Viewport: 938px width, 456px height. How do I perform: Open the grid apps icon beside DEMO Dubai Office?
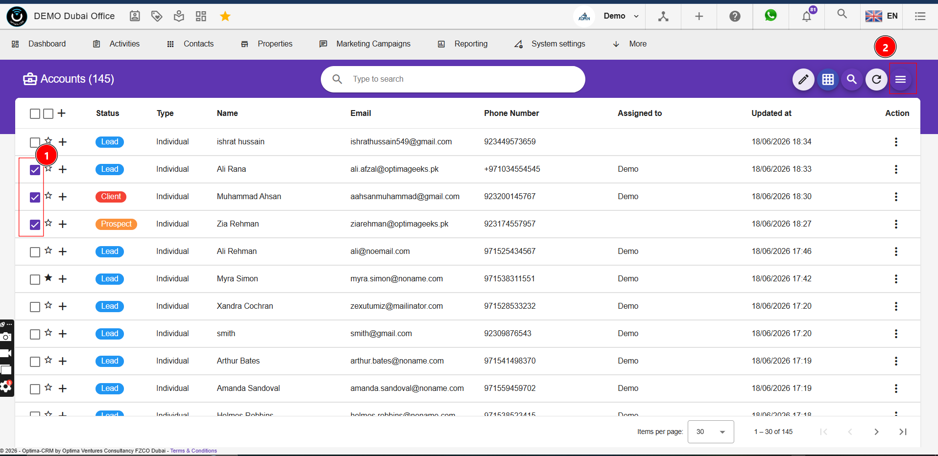pos(201,16)
